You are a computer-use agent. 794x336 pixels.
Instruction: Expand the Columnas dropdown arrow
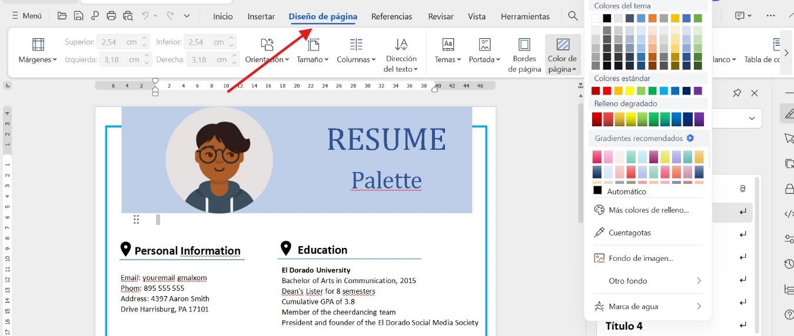tap(373, 59)
